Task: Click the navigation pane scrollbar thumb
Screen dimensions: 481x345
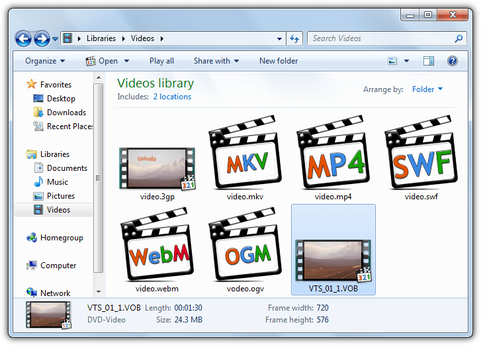Action: pyautogui.click(x=99, y=178)
